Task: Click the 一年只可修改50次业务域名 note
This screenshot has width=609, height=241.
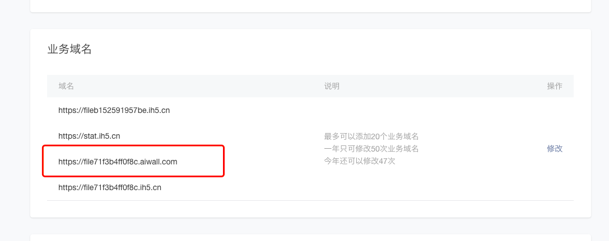Action: [371, 149]
